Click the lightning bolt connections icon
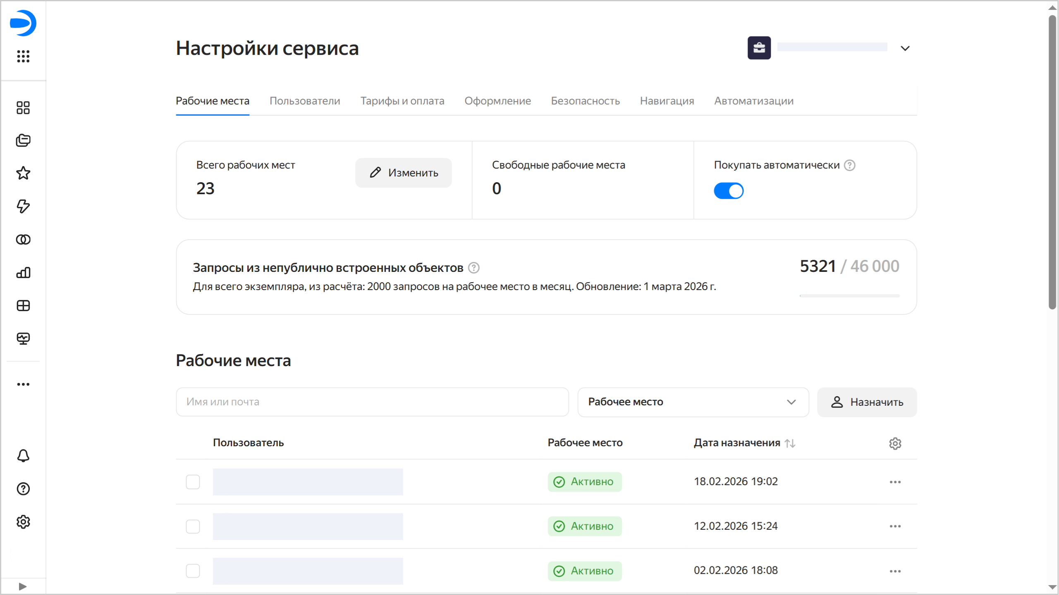 point(23,206)
